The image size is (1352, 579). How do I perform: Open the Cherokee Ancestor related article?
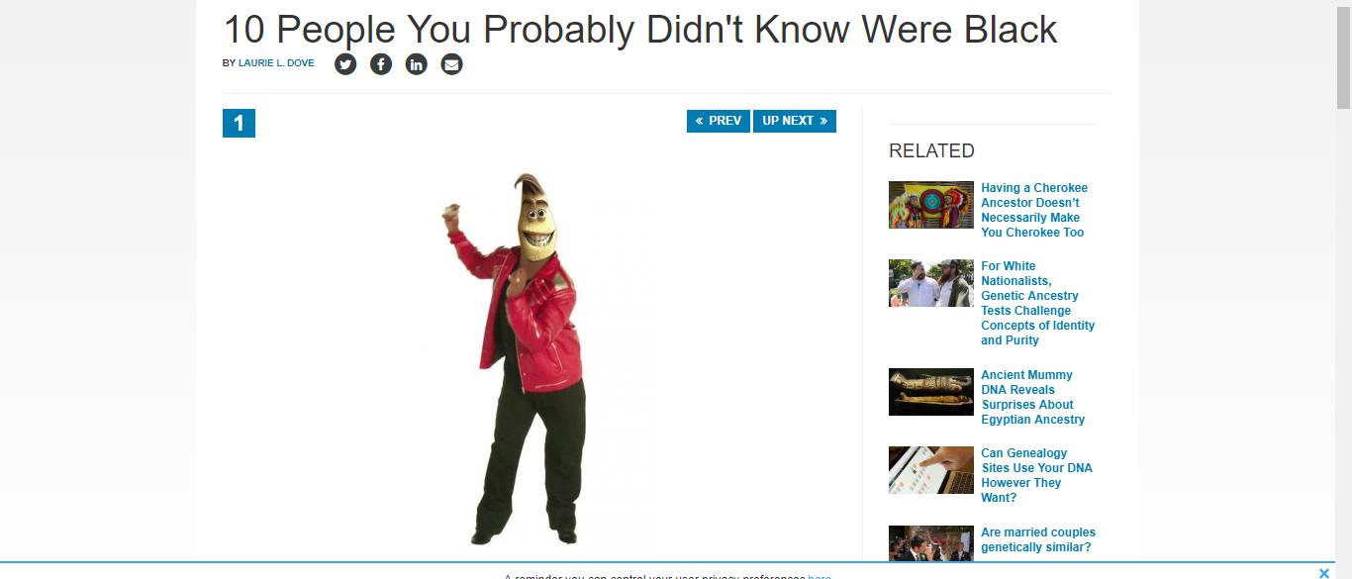[1034, 210]
